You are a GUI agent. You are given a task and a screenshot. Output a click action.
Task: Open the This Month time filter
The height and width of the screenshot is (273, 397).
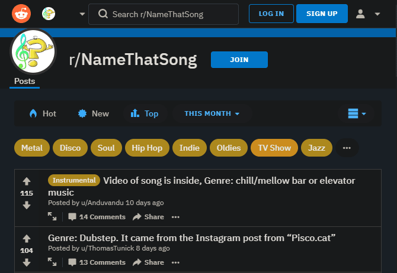[212, 113]
